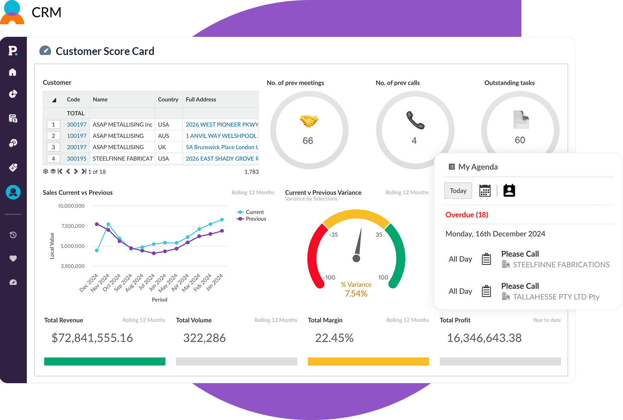Click the contact calendar icon in My Agenda

(x=509, y=191)
